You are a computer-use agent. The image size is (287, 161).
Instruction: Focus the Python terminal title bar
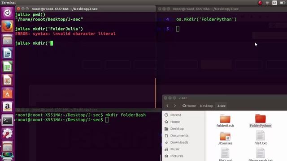click(222, 9)
